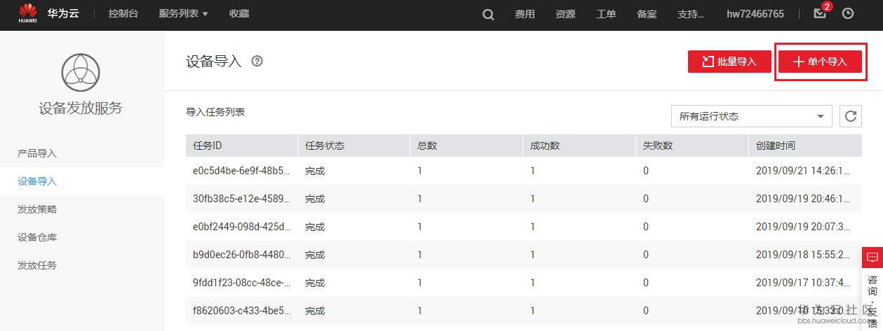Viewport: 883px width, 331px height.
Task: Click the 2019/09/21 14:26 timestamp
Action: (804, 171)
